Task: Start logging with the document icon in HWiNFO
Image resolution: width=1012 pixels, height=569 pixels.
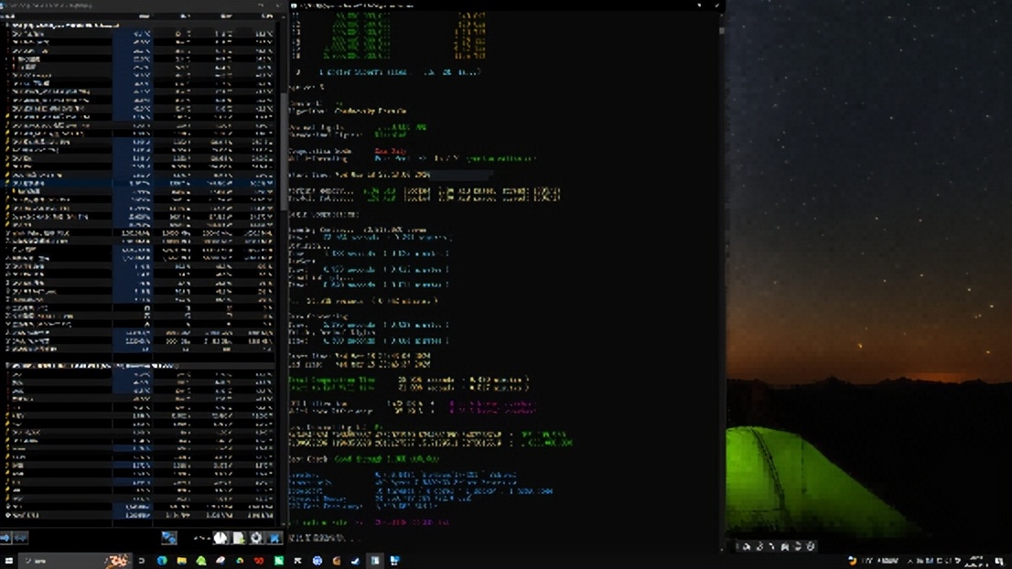Action: coord(239,537)
